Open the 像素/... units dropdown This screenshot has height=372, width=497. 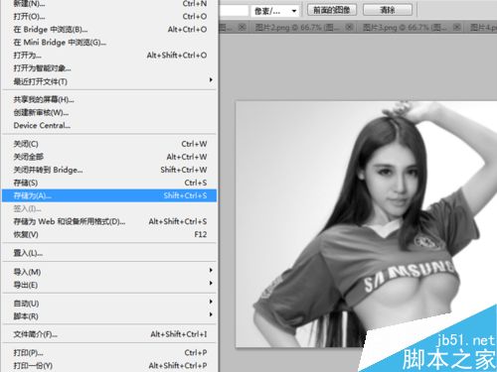[x=274, y=11]
